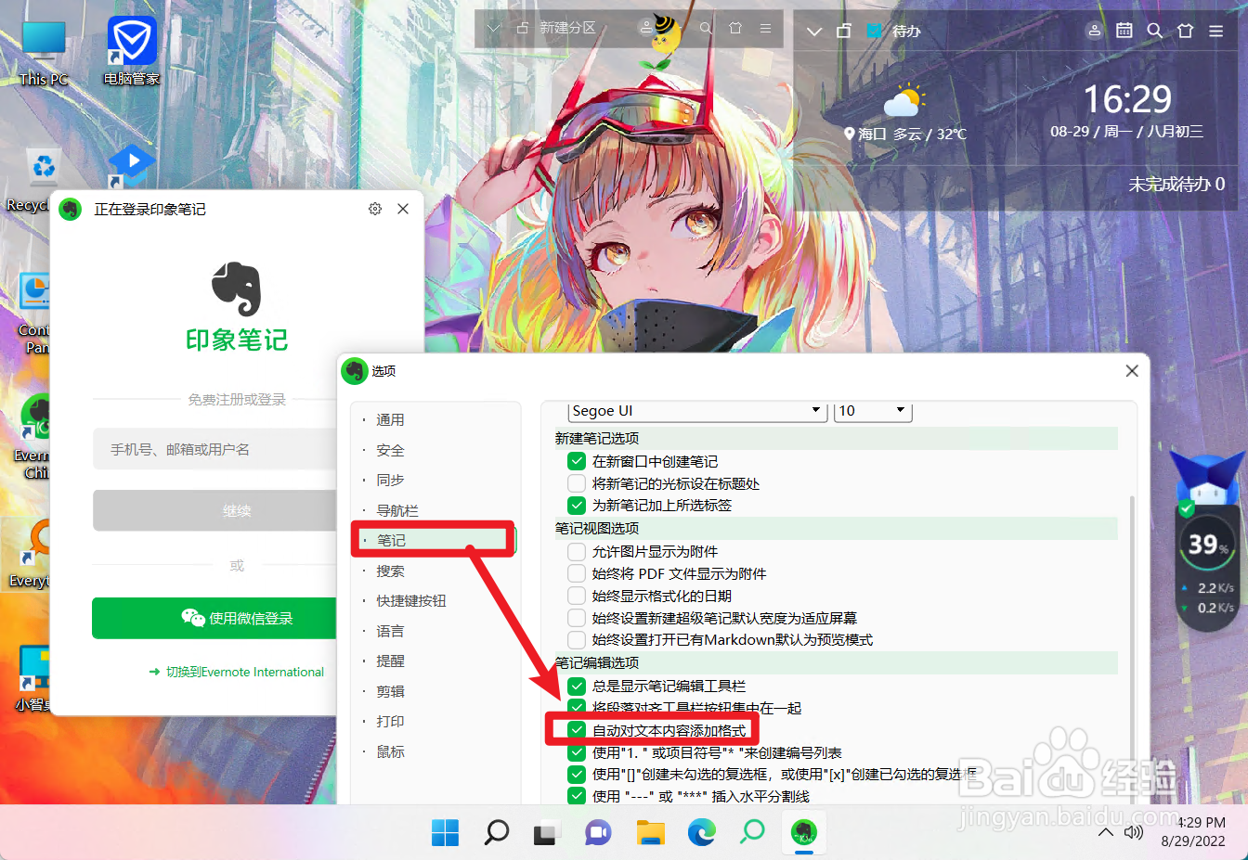Launch 电脑管家 from the desktop
This screenshot has width=1248, height=860.
pyautogui.click(x=132, y=52)
